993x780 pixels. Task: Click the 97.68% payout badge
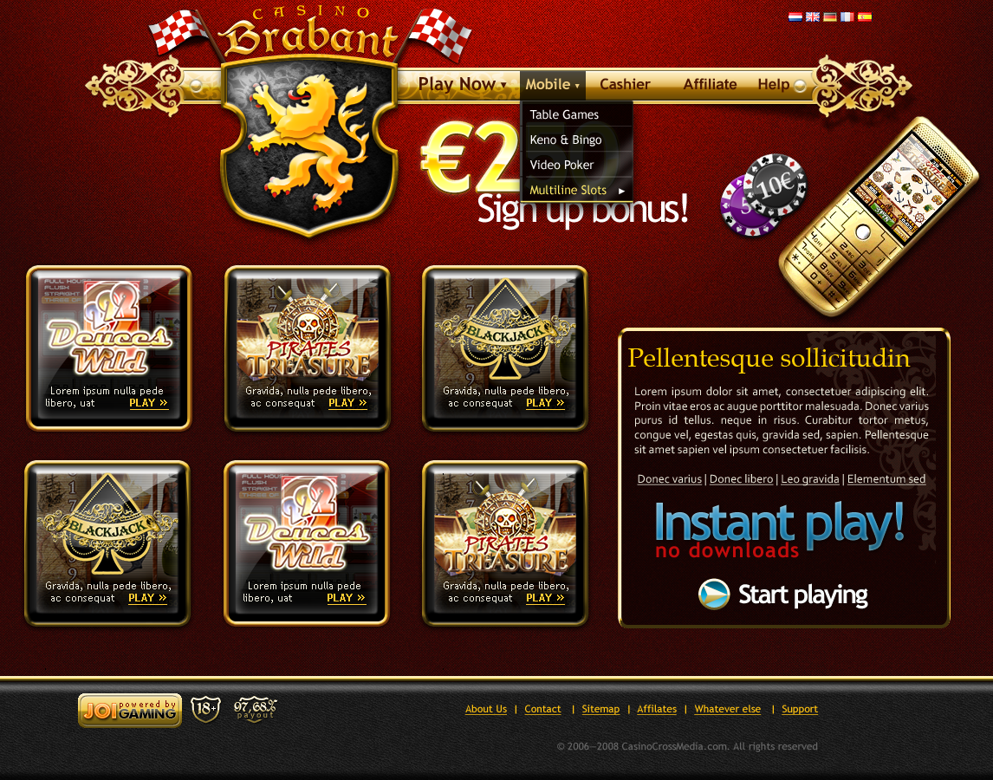(256, 708)
